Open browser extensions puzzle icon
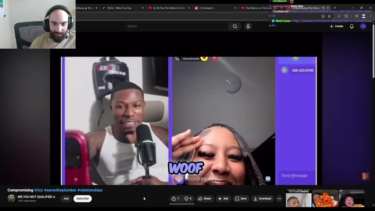 click(346, 16)
